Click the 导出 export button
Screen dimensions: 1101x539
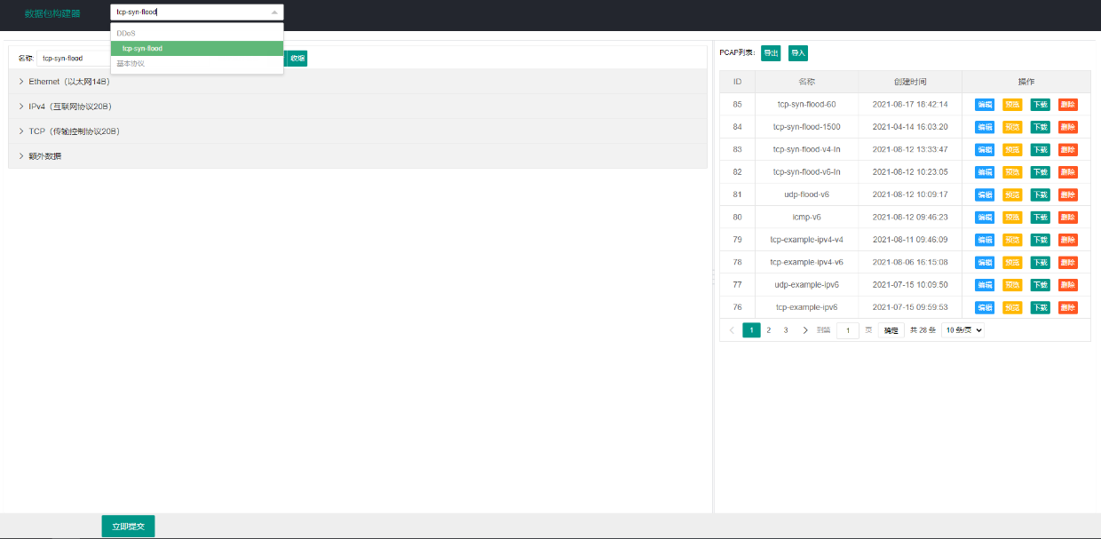771,53
